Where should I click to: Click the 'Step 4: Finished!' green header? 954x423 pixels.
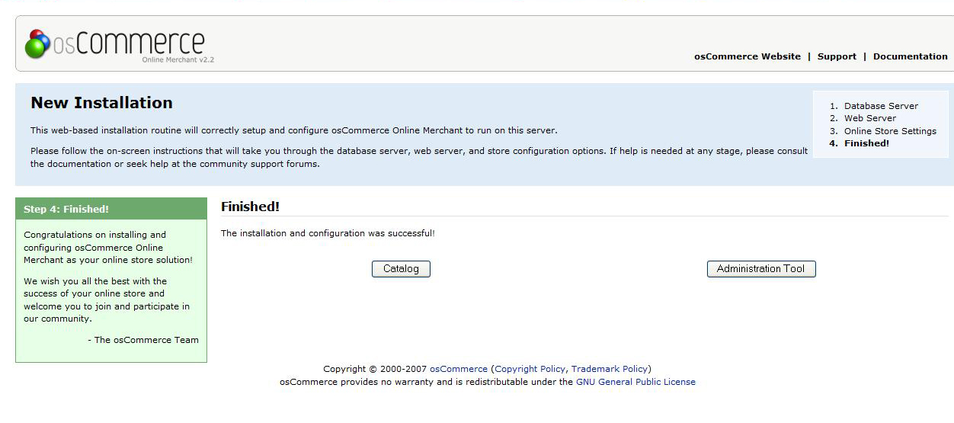pyautogui.click(x=111, y=209)
